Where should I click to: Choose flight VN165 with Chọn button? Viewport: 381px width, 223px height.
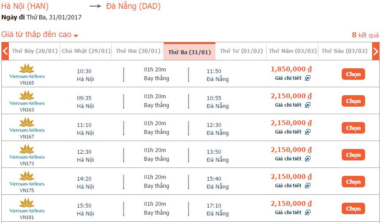tap(353, 74)
